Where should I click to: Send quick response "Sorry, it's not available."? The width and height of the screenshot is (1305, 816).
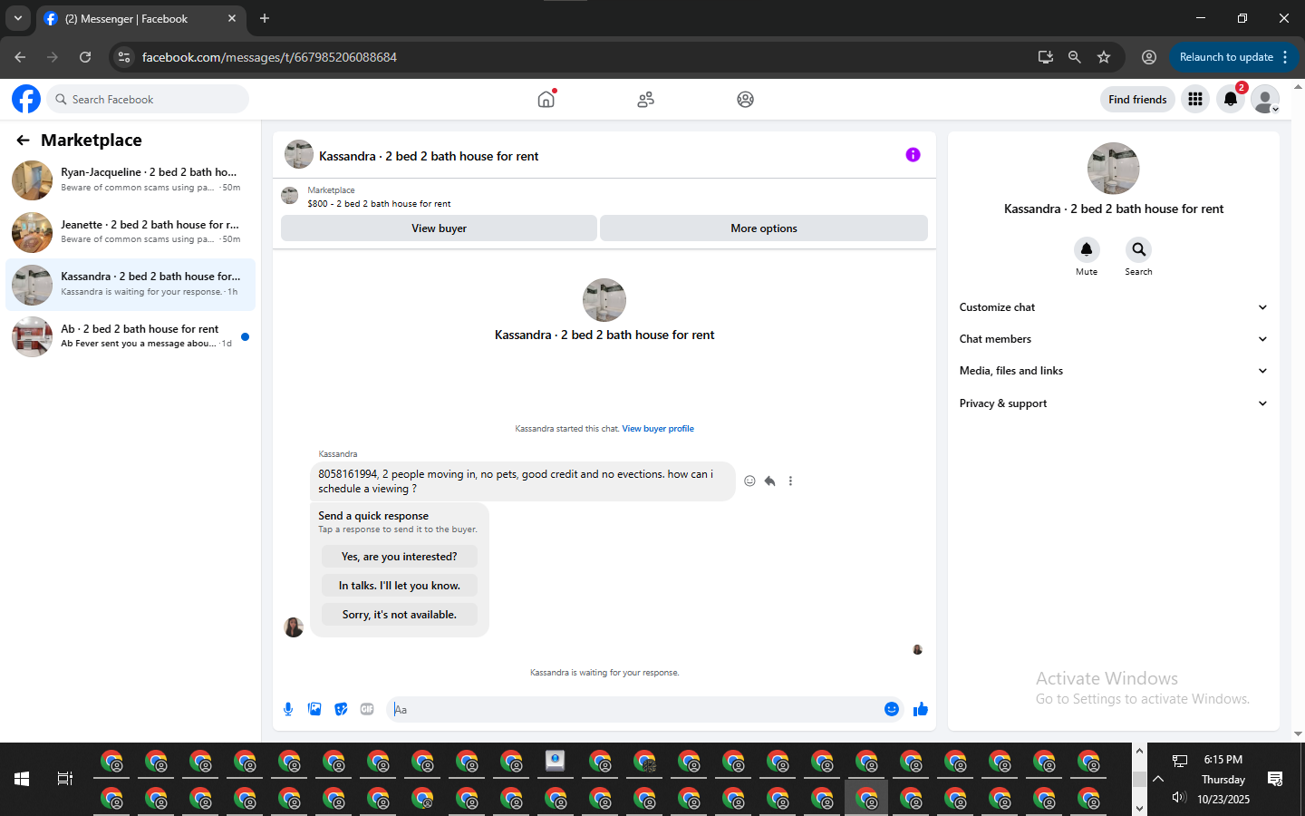pyautogui.click(x=400, y=615)
